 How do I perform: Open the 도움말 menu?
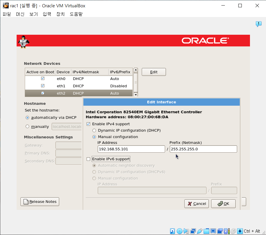click(x=76, y=14)
